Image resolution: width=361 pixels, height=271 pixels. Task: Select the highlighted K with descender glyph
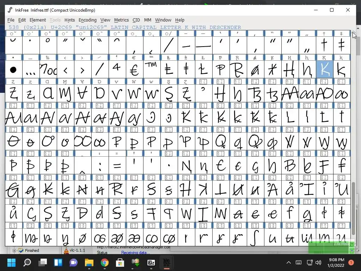[x=324, y=70]
